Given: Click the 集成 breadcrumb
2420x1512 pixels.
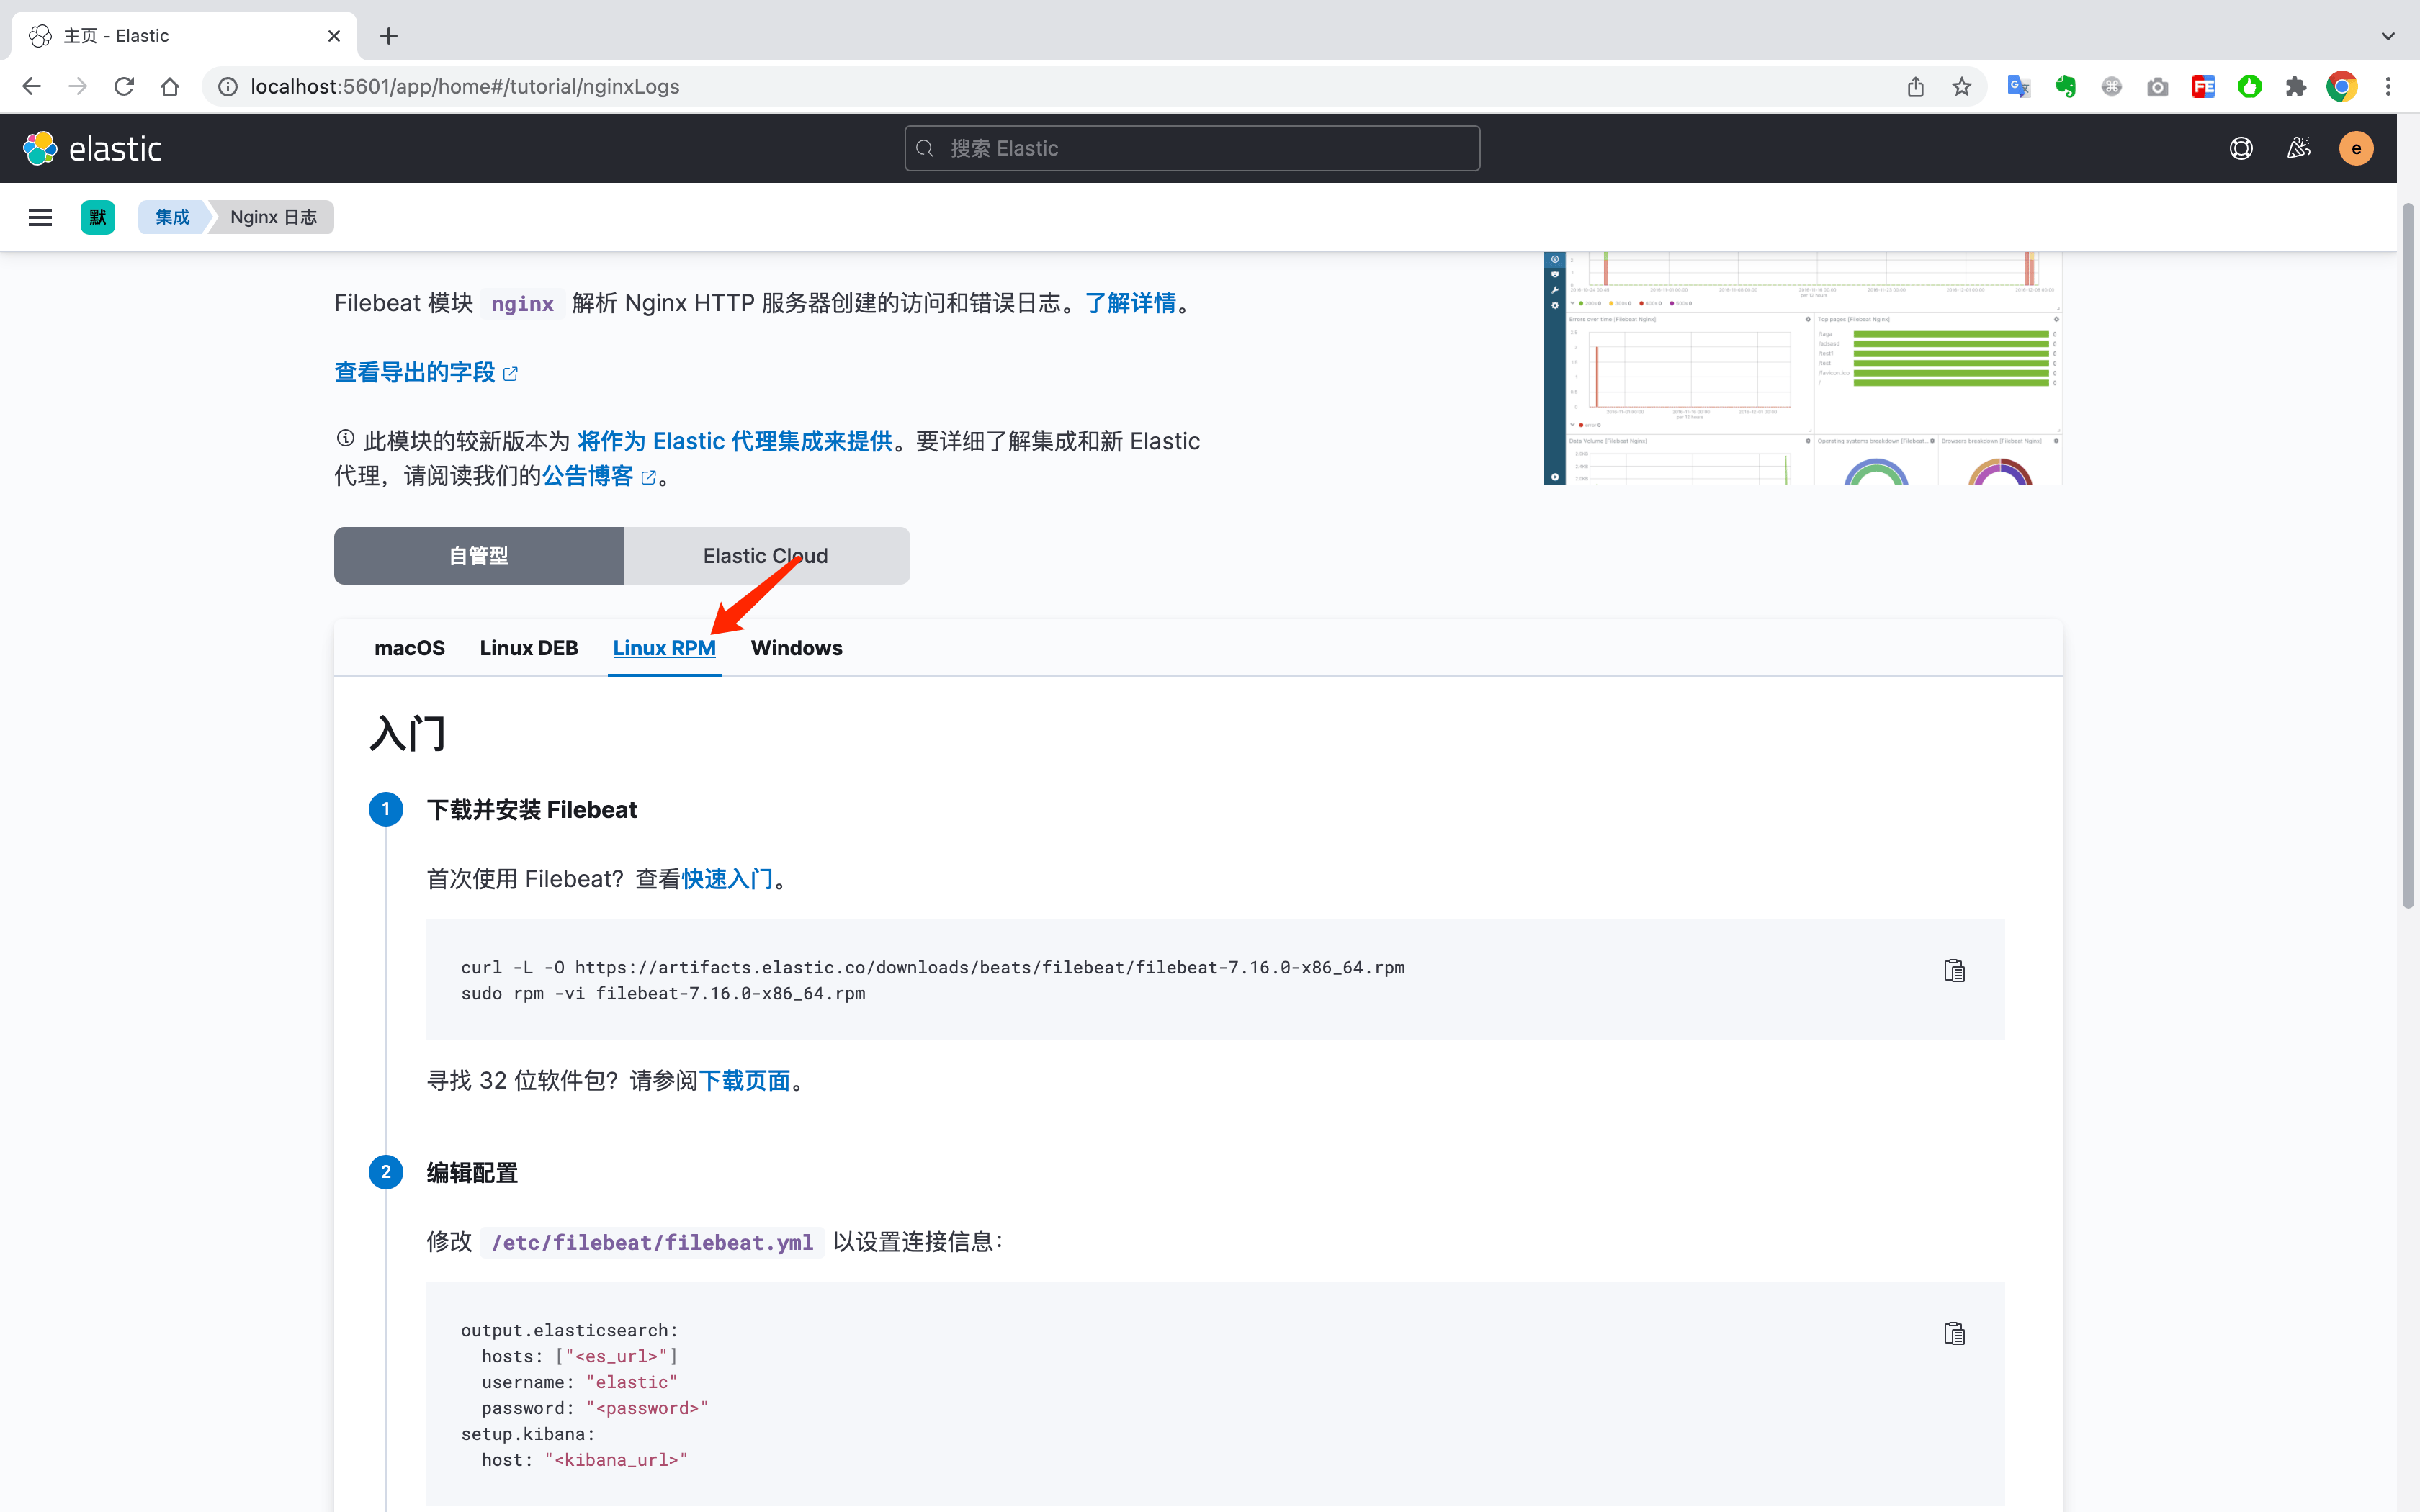Looking at the screenshot, I should coord(172,217).
